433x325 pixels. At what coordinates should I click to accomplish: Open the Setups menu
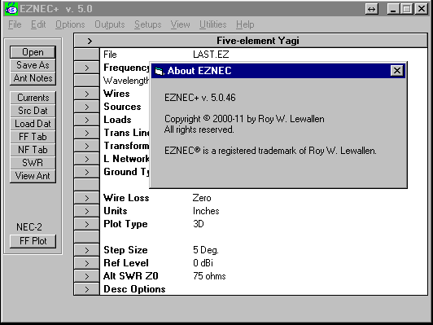148,24
